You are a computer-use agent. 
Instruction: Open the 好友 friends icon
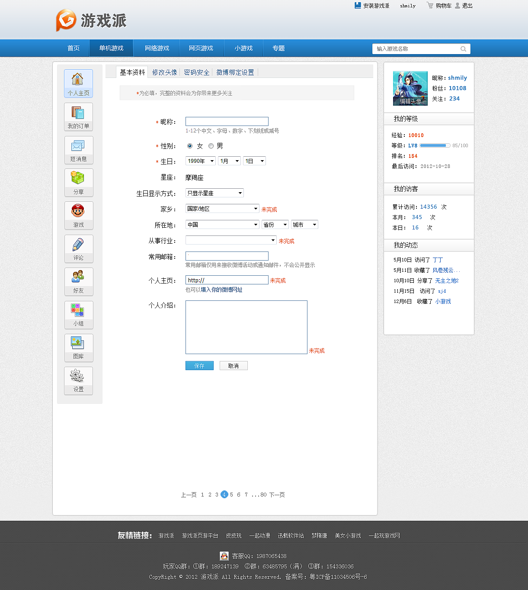[x=78, y=281]
